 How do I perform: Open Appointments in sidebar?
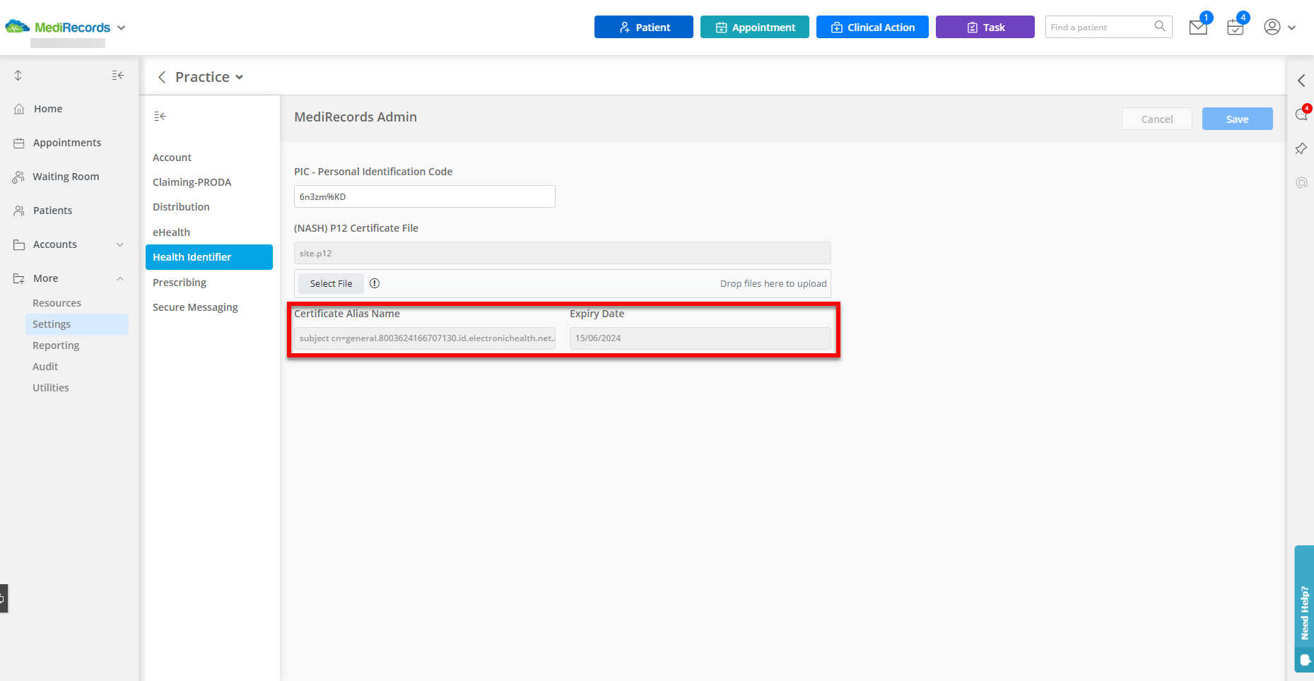67,143
